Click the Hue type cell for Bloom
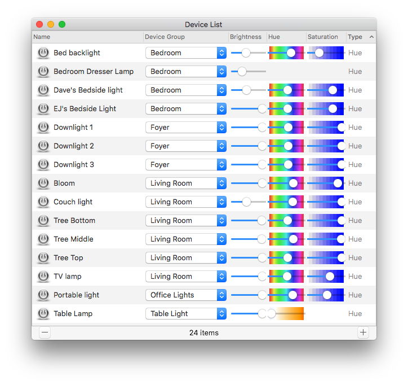This screenshot has height=385, width=408. click(x=355, y=183)
